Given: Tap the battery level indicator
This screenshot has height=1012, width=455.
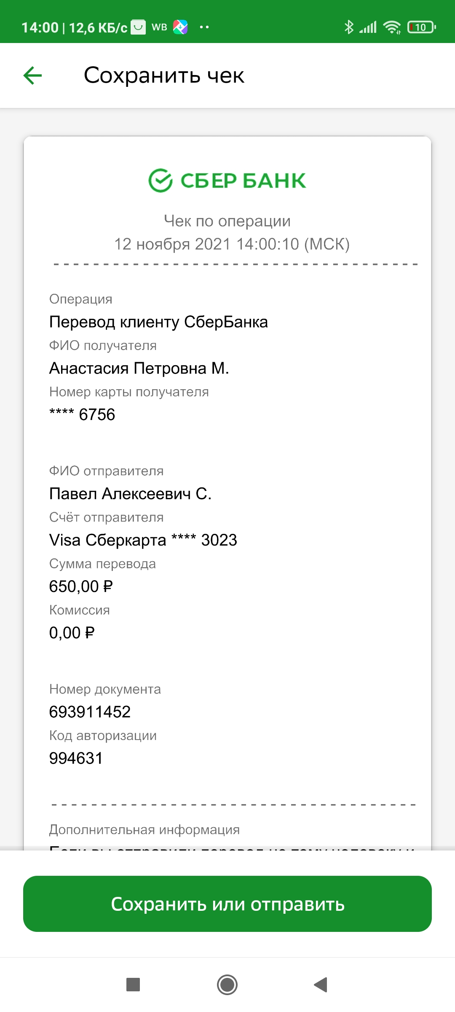Looking at the screenshot, I should [422, 27].
